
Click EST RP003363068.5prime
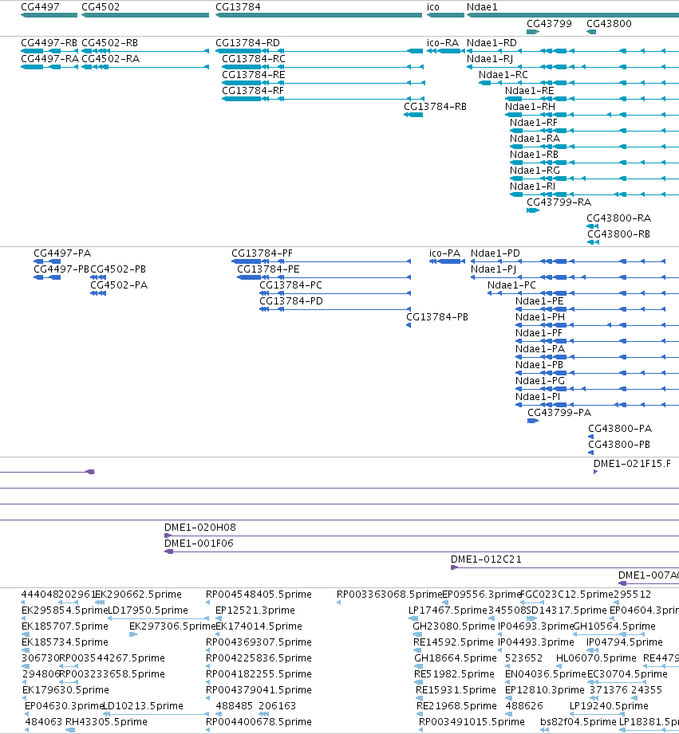pyautogui.click(x=389, y=594)
